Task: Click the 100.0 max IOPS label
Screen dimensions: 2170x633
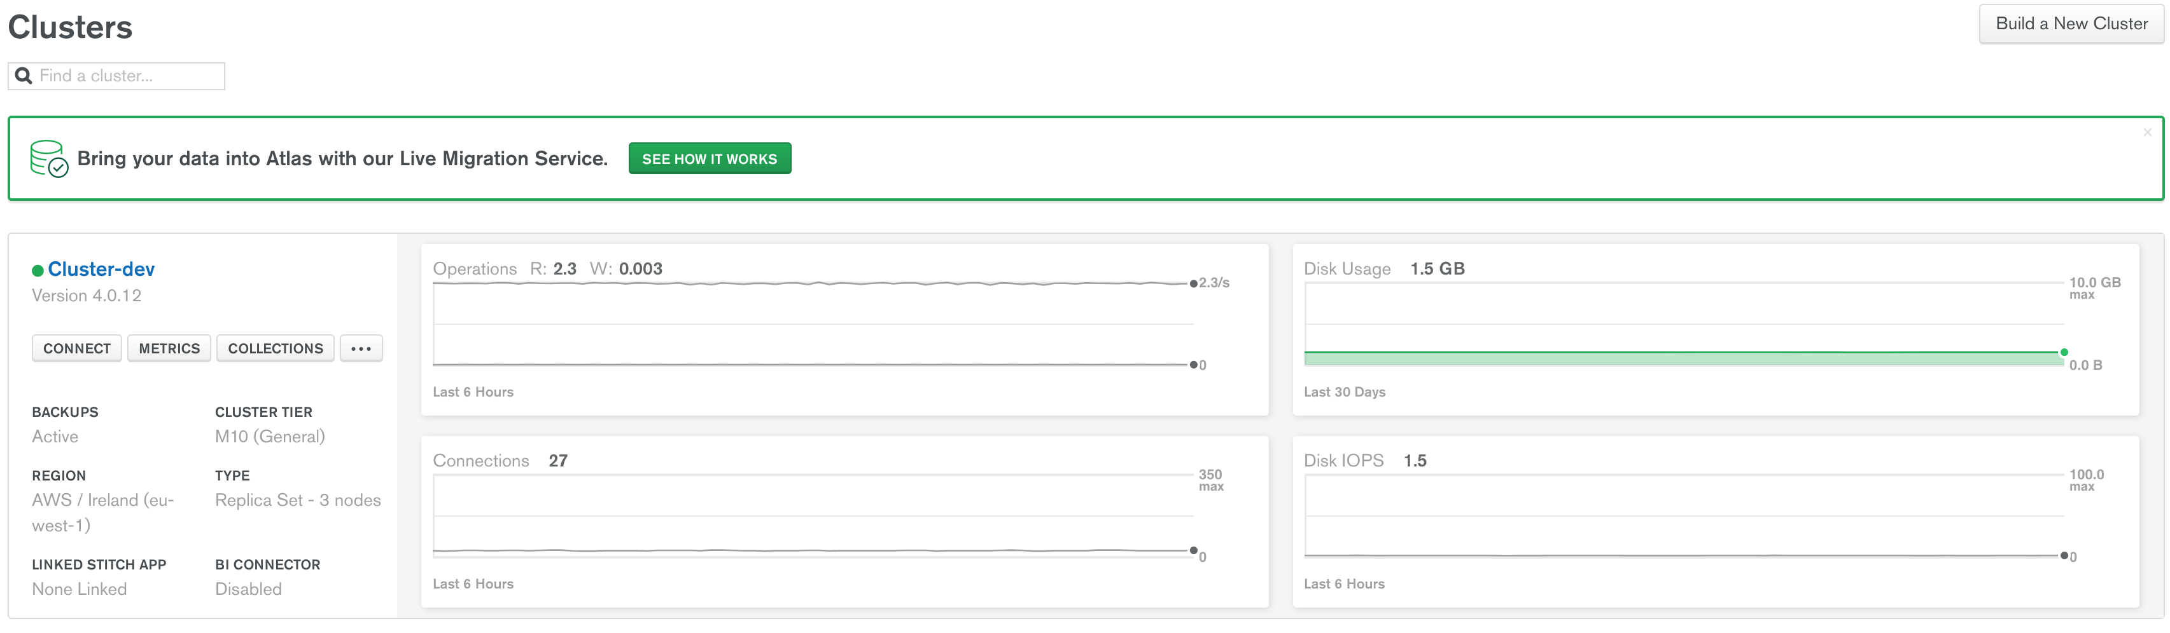Action: click(2086, 480)
